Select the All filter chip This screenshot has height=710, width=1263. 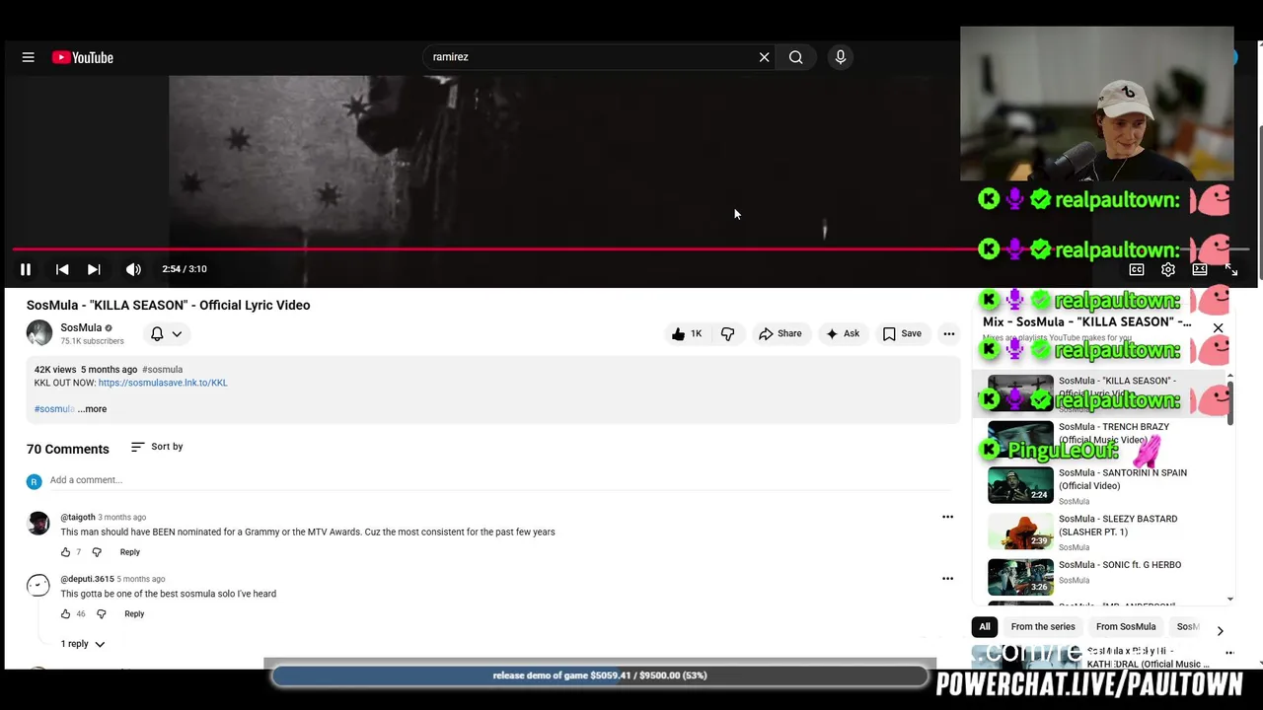[x=984, y=627]
